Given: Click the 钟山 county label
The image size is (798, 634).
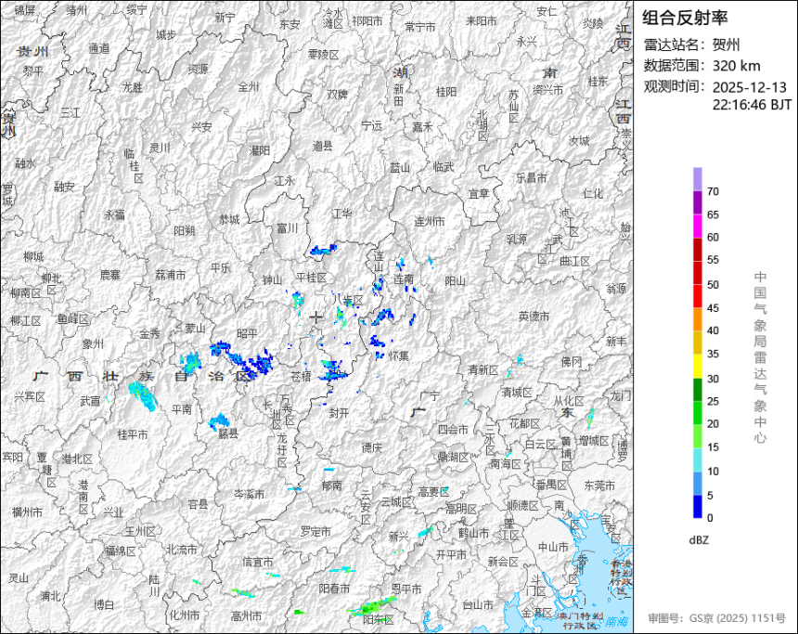Looking at the screenshot, I should 272,279.
